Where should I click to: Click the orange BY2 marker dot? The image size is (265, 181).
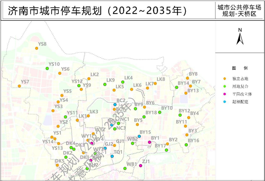[167, 144]
